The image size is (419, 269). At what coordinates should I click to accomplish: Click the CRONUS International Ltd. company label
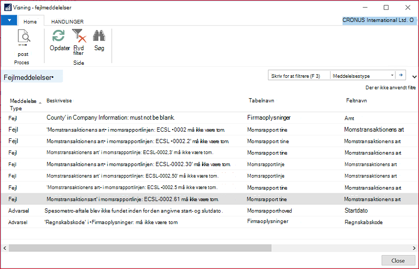[378, 20]
